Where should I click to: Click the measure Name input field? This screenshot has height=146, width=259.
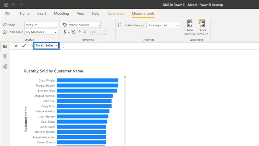[41, 25]
